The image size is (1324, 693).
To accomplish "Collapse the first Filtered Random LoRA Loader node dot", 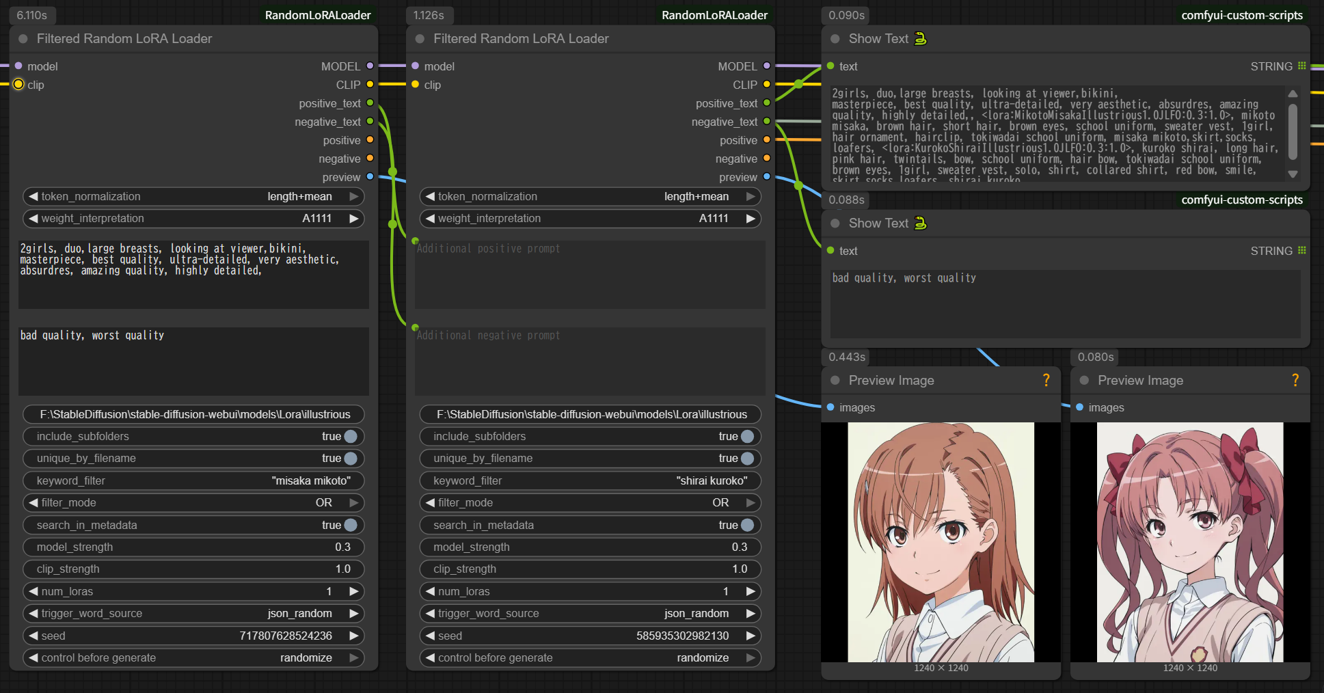I will pyautogui.click(x=23, y=39).
